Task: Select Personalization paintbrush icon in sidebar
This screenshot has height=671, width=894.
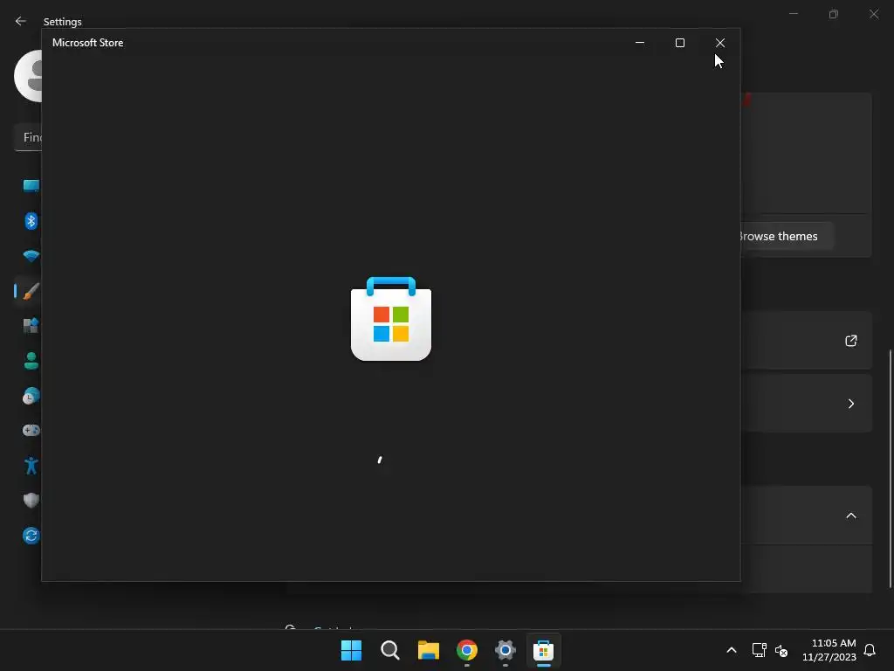Action: click(x=31, y=291)
